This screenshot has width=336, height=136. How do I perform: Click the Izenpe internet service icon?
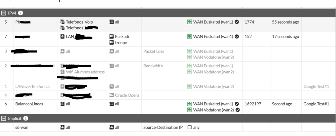point(111,43)
